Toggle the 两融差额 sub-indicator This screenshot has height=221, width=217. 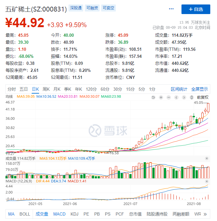point(181,214)
